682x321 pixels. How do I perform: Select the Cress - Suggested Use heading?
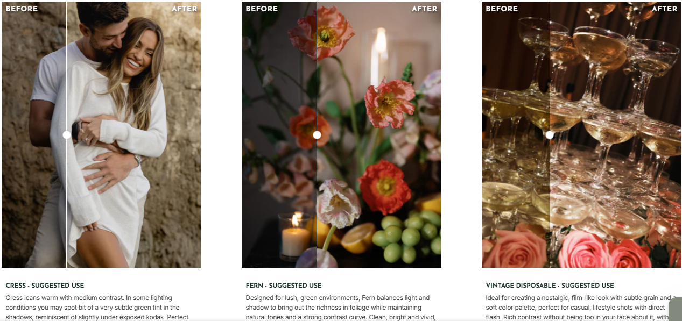[x=45, y=286]
